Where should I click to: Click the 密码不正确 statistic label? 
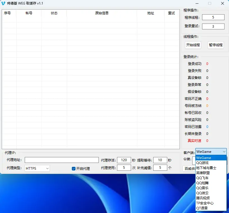tap(193, 99)
